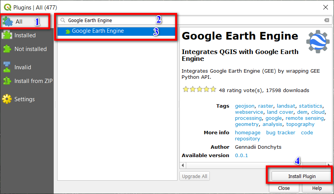Click the Google Earth Engine gear logo
This screenshot has width=334, height=194.
point(318,41)
